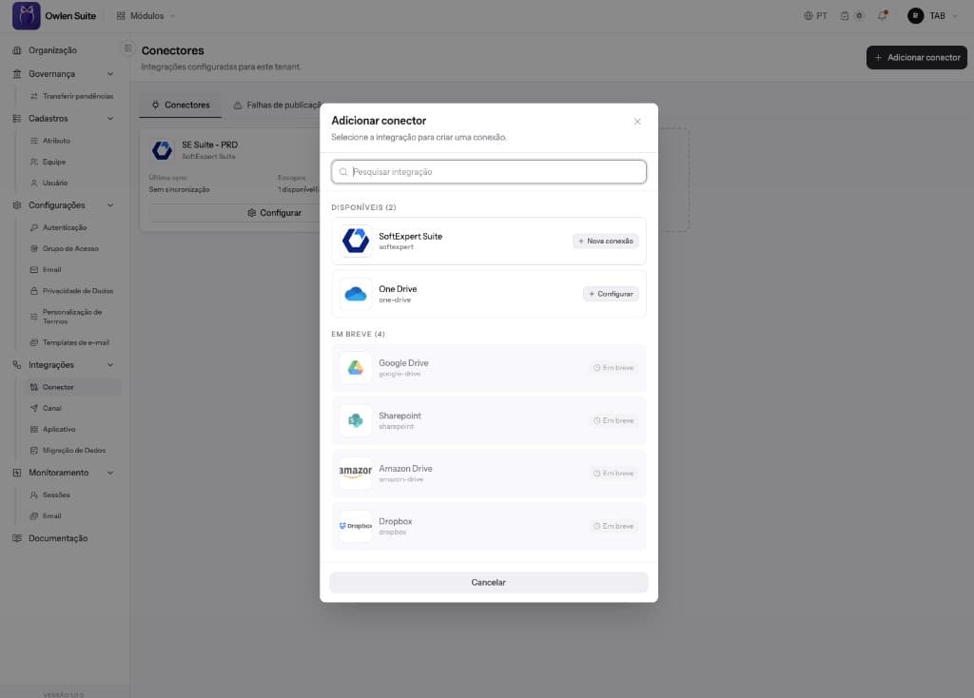Open Templates de e-mail item
The image size is (974, 698).
coord(72,342)
